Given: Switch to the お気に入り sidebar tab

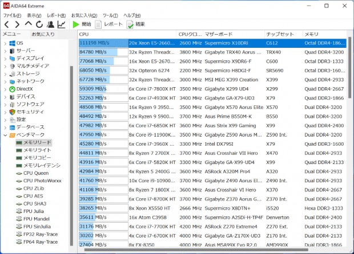Looking at the screenshot, I should pos(43,34).
